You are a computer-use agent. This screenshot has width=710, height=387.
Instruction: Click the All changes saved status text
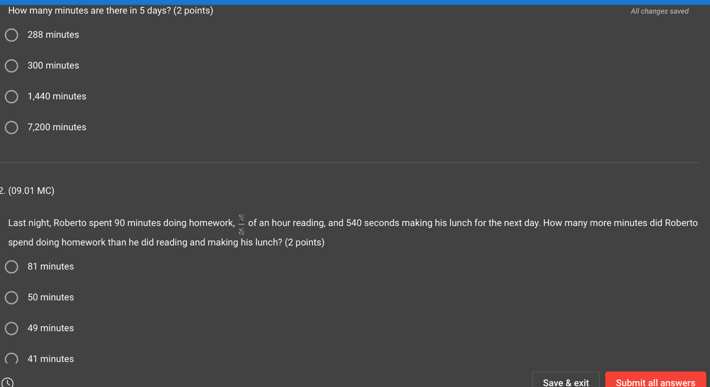coord(659,11)
